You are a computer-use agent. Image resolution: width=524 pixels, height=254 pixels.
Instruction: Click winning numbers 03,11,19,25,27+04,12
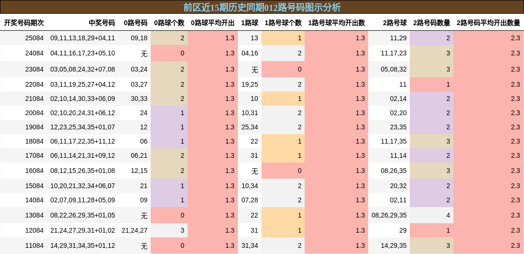point(82,84)
